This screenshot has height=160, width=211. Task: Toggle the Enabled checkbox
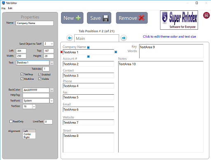click(x=40, y=74)
